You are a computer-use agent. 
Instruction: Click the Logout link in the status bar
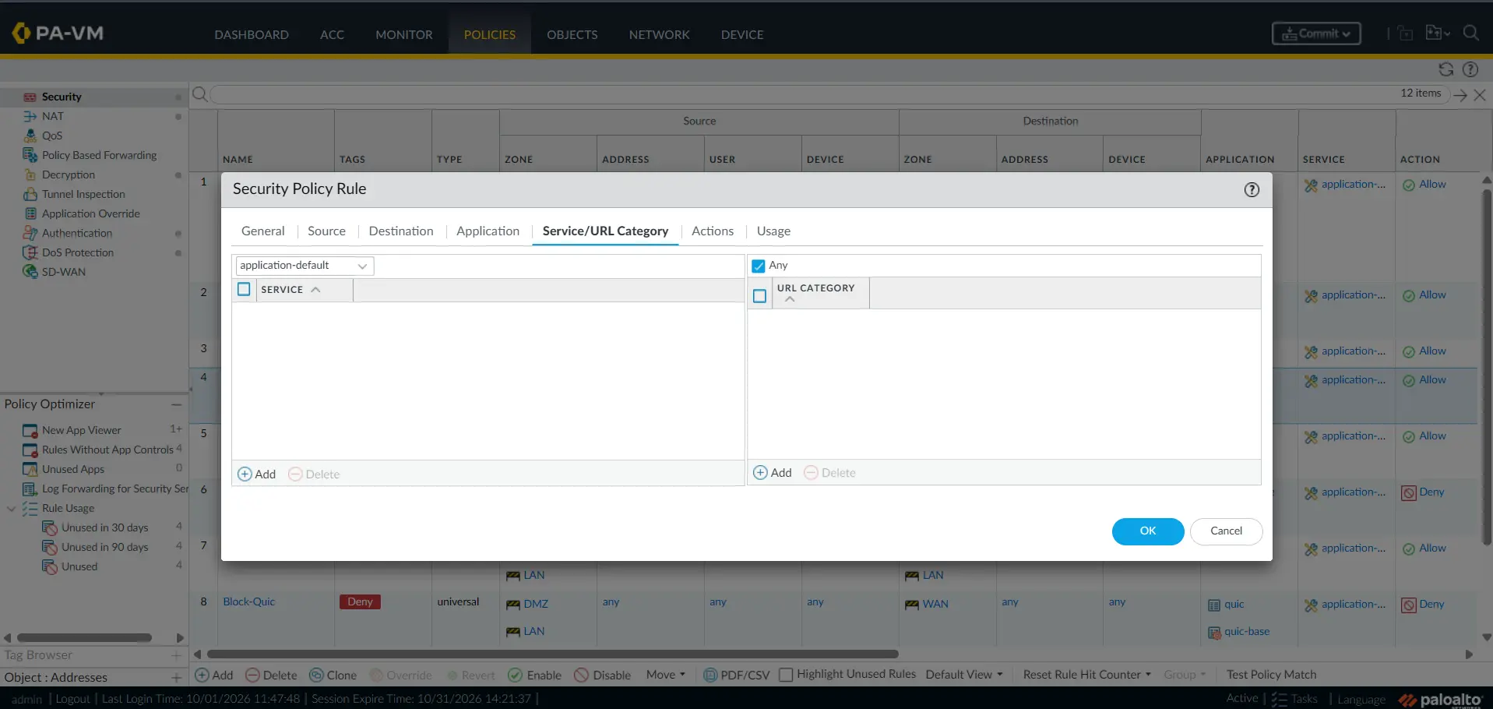coord(73,699)
